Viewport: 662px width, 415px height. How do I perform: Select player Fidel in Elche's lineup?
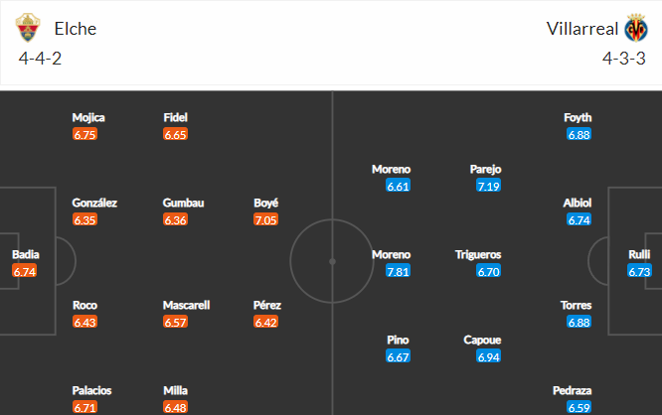176,117
